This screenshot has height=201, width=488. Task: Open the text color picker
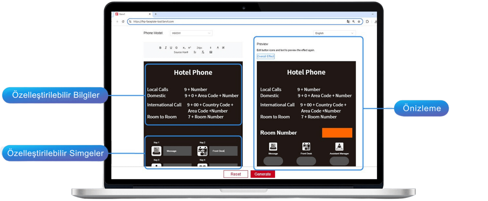(218, 48)
